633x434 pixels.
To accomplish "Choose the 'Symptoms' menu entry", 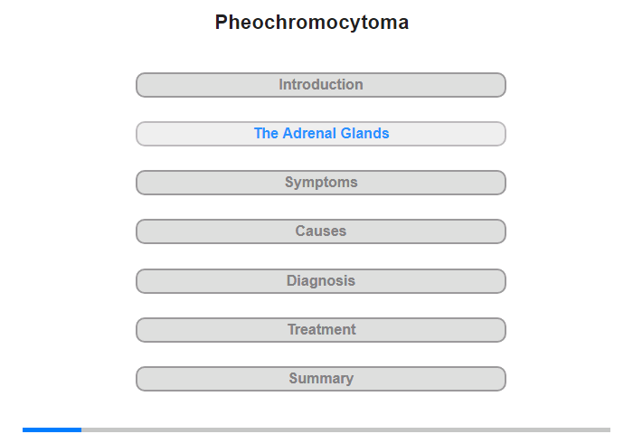I will click(321, 183).
